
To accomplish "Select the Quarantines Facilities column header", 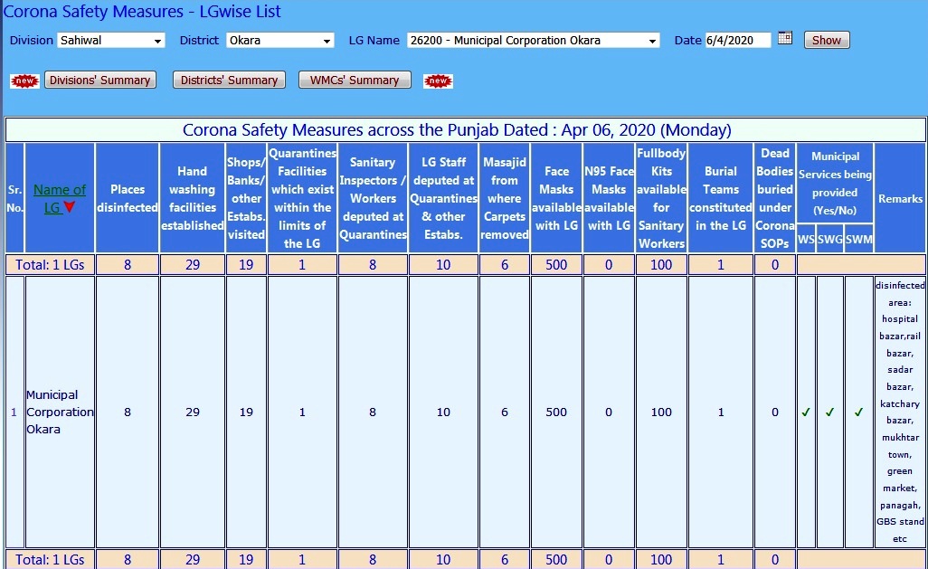I will pyautogui.click(x=302, y=198).
